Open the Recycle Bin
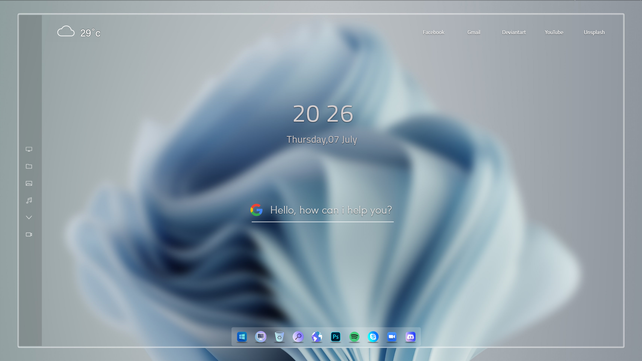 pos(279,337)
